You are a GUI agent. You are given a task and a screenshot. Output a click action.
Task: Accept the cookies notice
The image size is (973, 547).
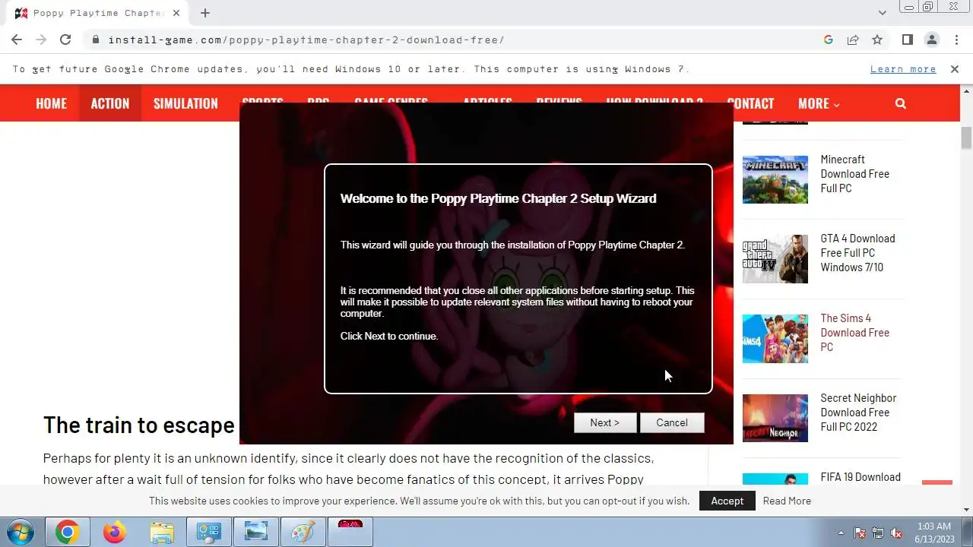(727, 501)
